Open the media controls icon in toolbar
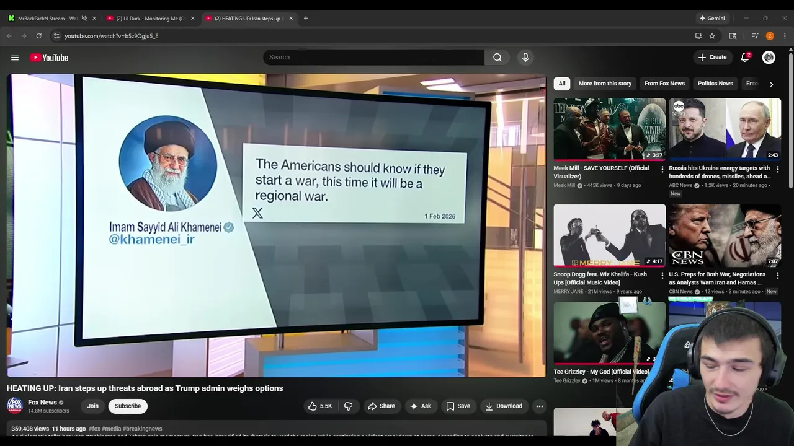 point(755,36)
